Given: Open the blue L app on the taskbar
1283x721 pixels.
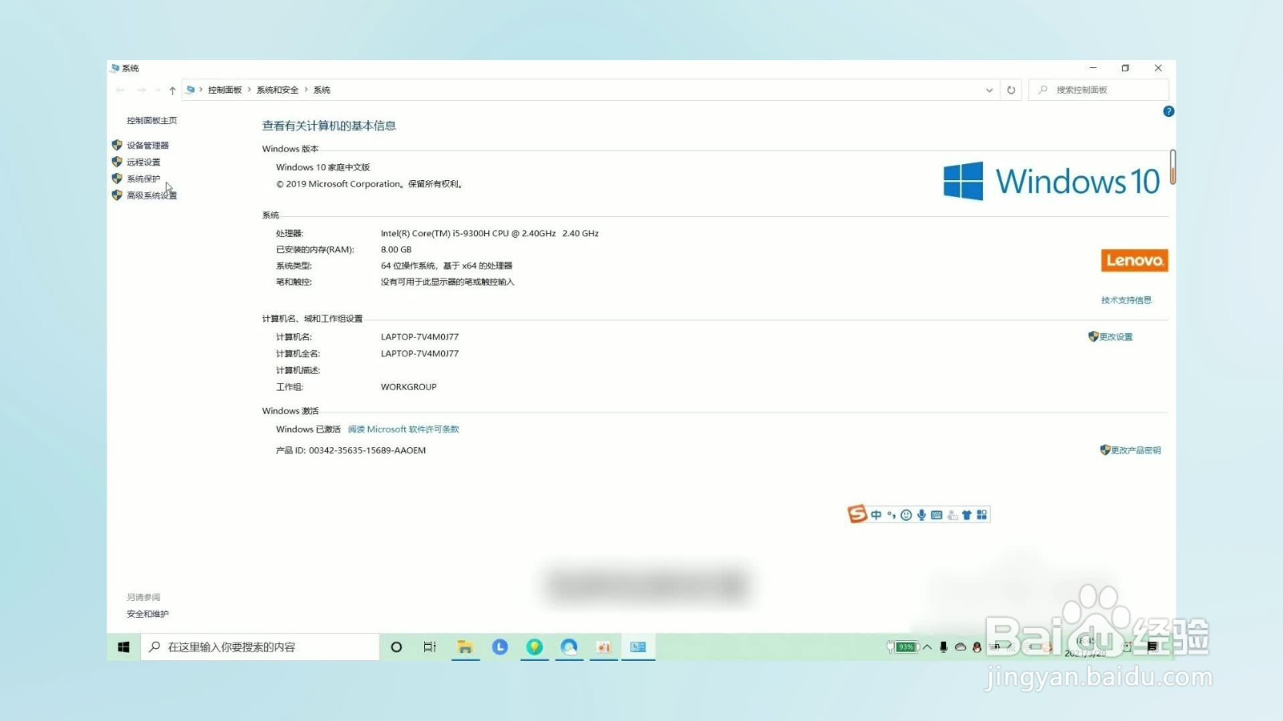Looking at the screenshot, I should tap(500, 646).
